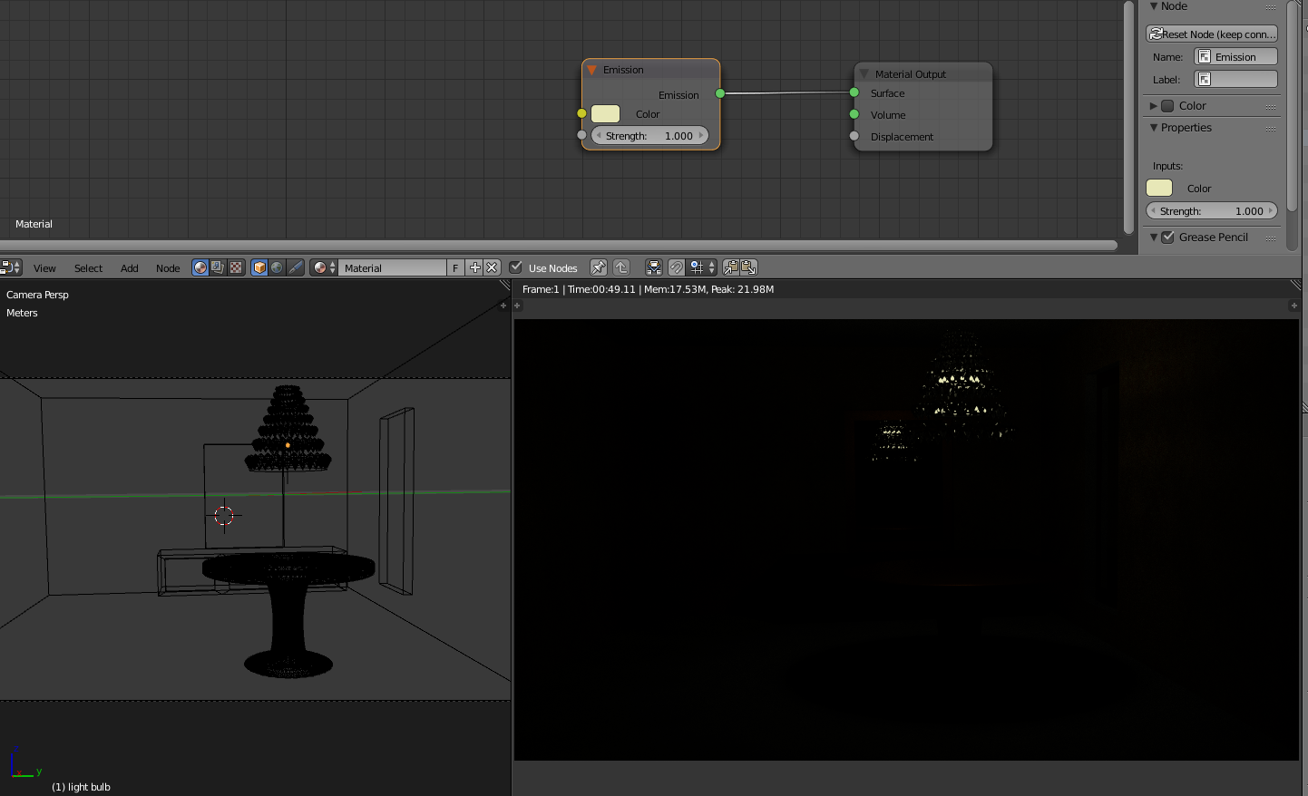Click Reset Node (keep connections) button
The height and width of the screenshot is (796, 1308).
[x=1212, y=34]
